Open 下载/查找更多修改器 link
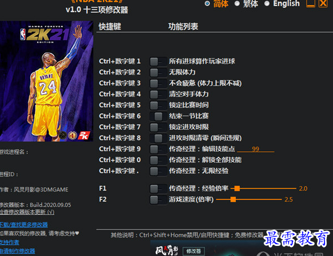Image resolution: width=333 pixels, height=256 pixels. (x=24, y=225)
